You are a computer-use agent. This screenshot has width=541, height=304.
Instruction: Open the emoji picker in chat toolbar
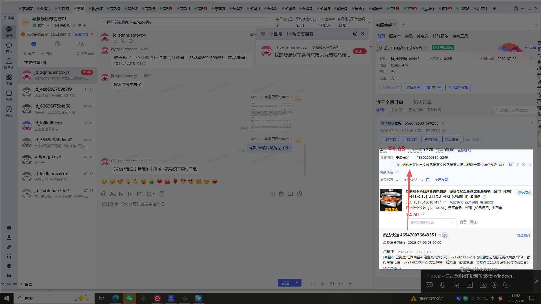[104, 194]
